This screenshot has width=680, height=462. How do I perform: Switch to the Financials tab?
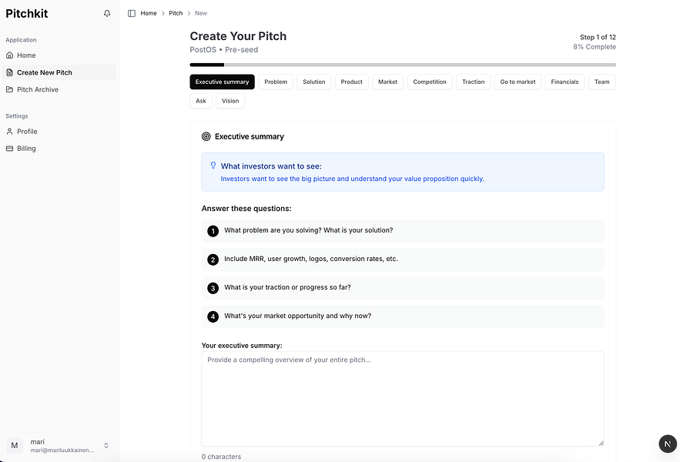click(564, 82)
